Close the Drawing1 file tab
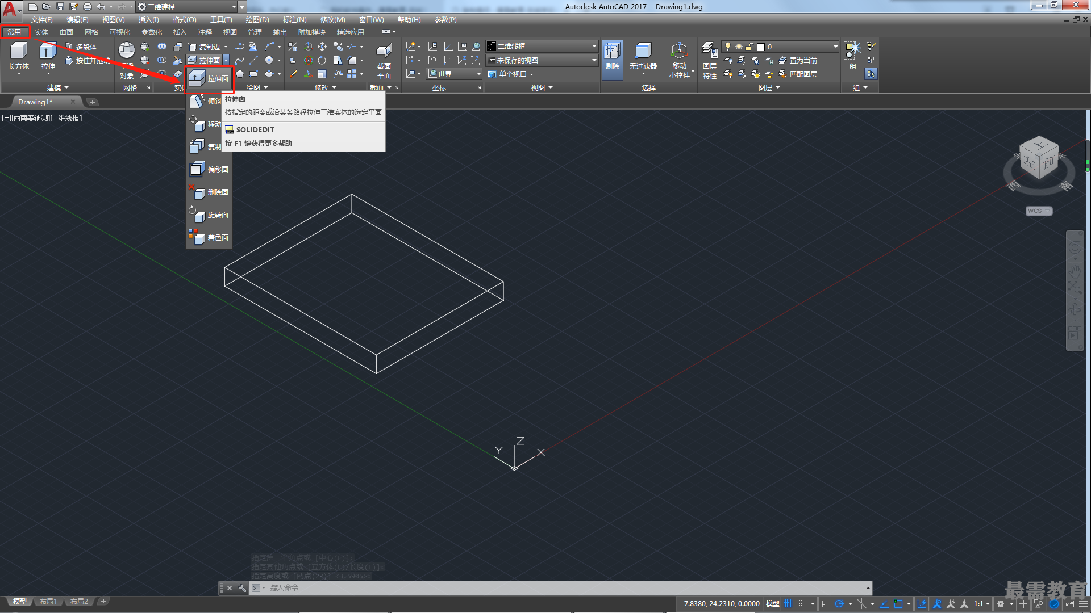 (x=73, y=102)
